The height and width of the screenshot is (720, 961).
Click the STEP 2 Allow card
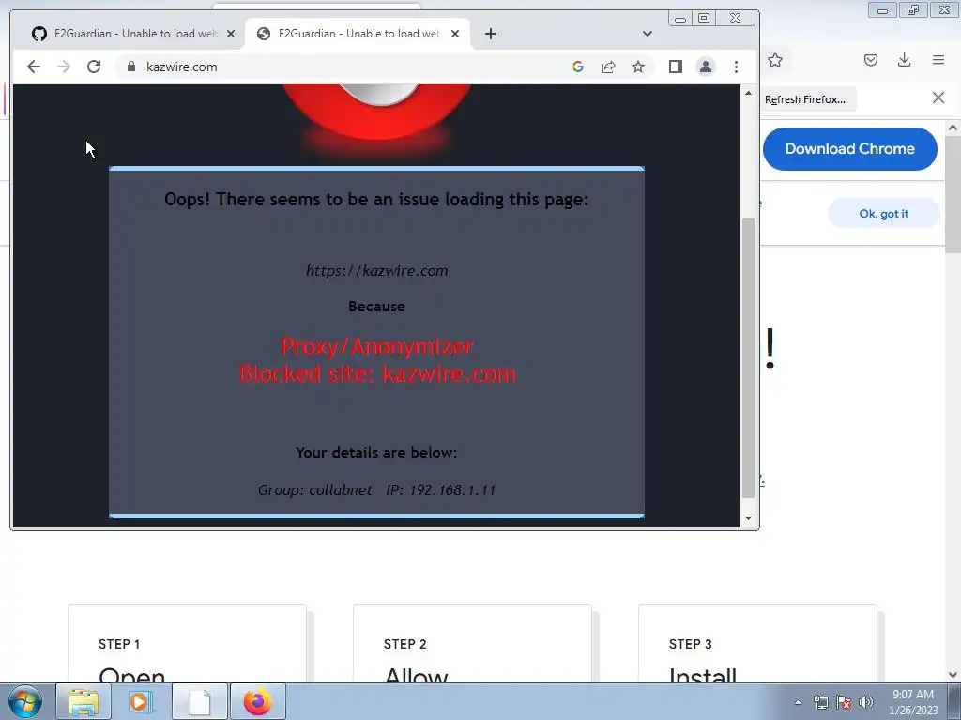click(x=473, y=643)
